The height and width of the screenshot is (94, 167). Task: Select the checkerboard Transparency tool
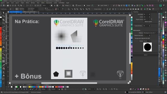point(3,61)
